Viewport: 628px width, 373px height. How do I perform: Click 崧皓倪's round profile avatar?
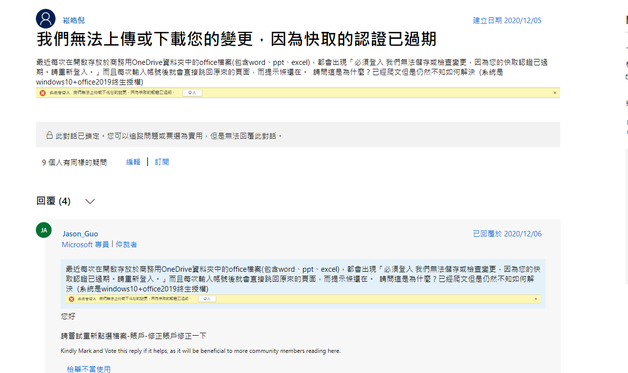[46, 18]
